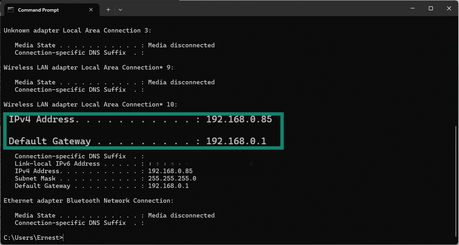Open the new tab dropdown chevron

[120, 10]
